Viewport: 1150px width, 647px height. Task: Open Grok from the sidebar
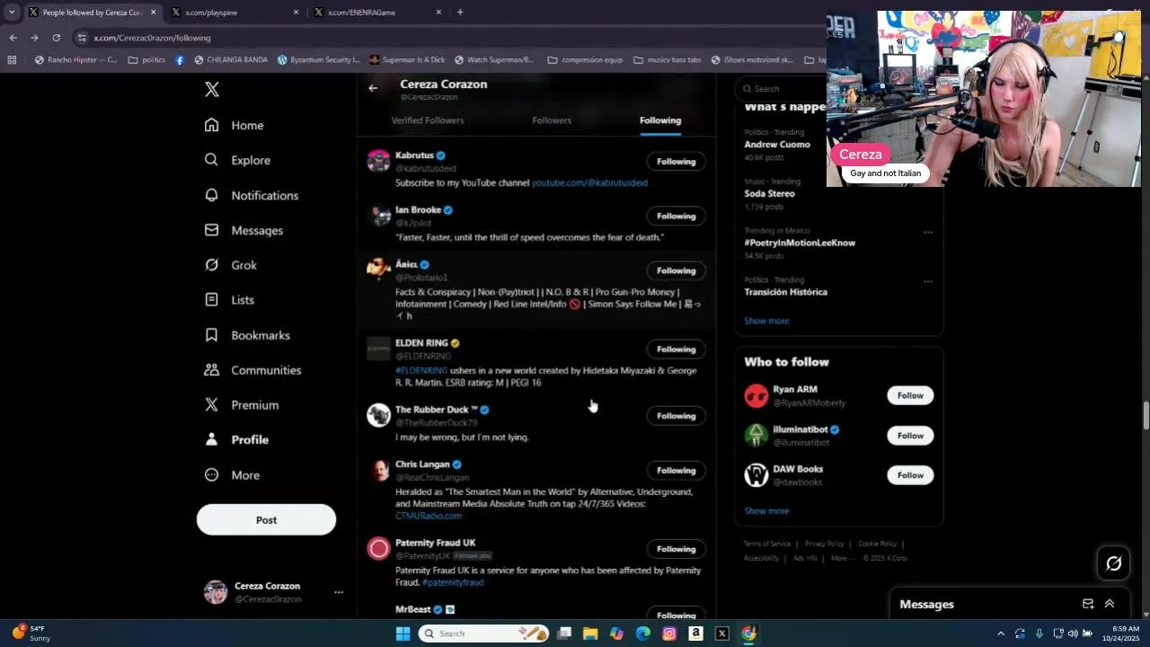pos(230,265)
